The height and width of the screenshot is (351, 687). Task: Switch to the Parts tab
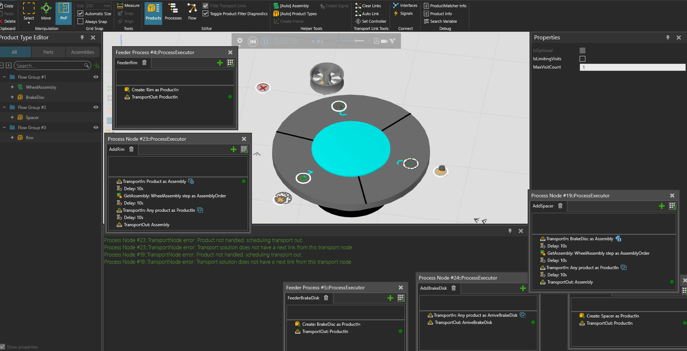(48, 52)
